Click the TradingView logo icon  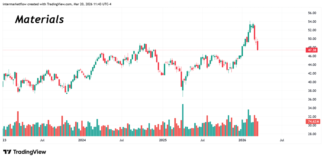pos(7,152)
